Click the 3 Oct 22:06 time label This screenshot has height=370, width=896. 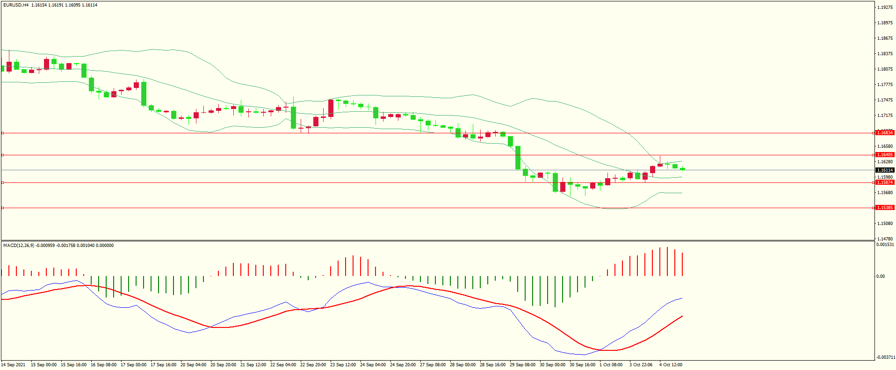click(641, 365)
